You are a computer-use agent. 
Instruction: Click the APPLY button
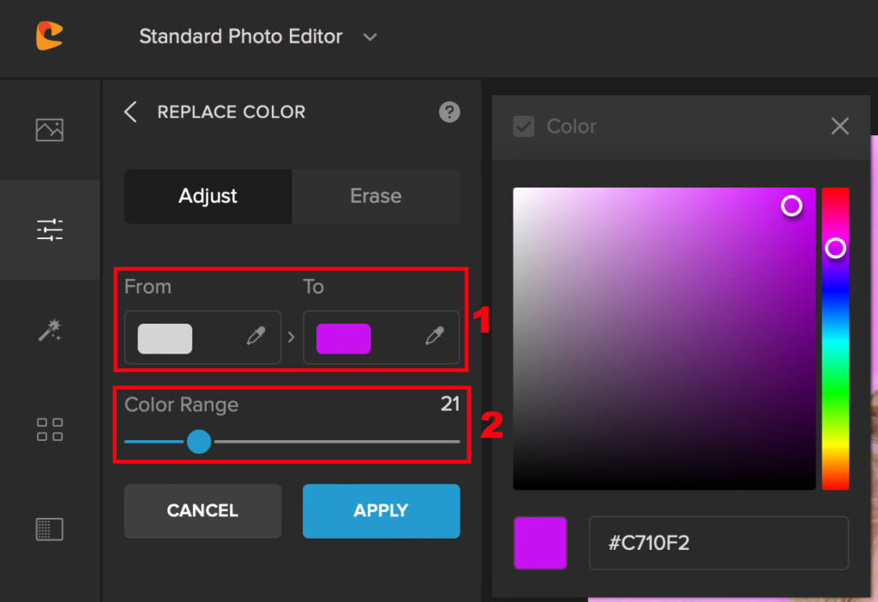tap(382, 511)
